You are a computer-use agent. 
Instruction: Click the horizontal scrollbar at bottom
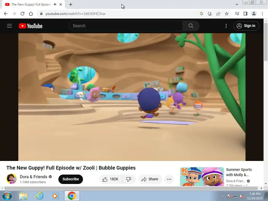(131, 188)
